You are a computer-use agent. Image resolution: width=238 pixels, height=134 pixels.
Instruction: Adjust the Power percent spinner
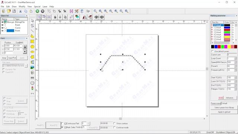pos(235,66)
